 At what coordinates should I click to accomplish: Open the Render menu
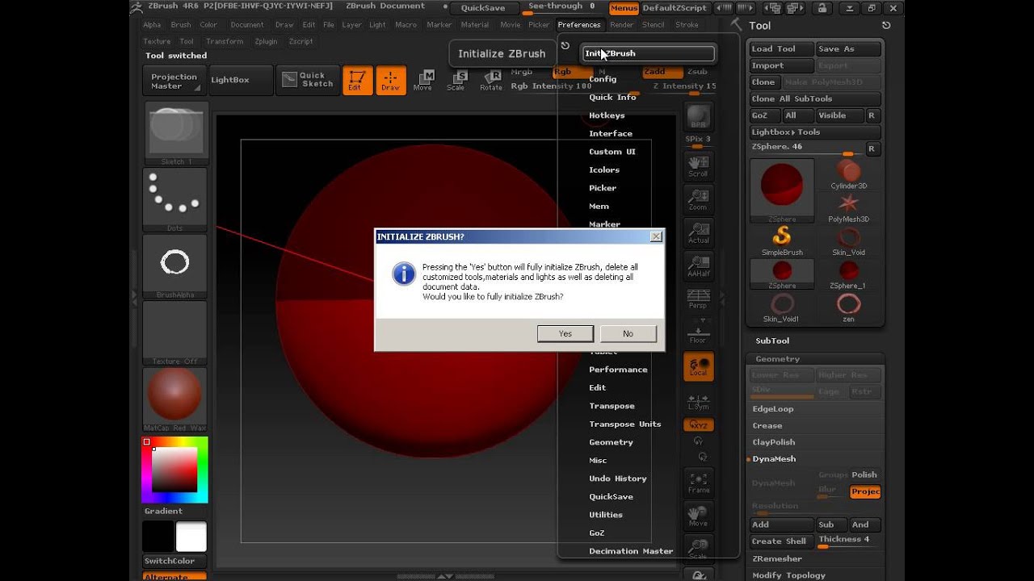pos(622,25)
